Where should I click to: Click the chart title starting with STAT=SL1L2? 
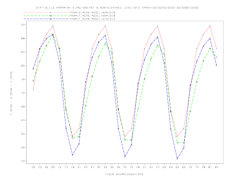tap(117, 8)
